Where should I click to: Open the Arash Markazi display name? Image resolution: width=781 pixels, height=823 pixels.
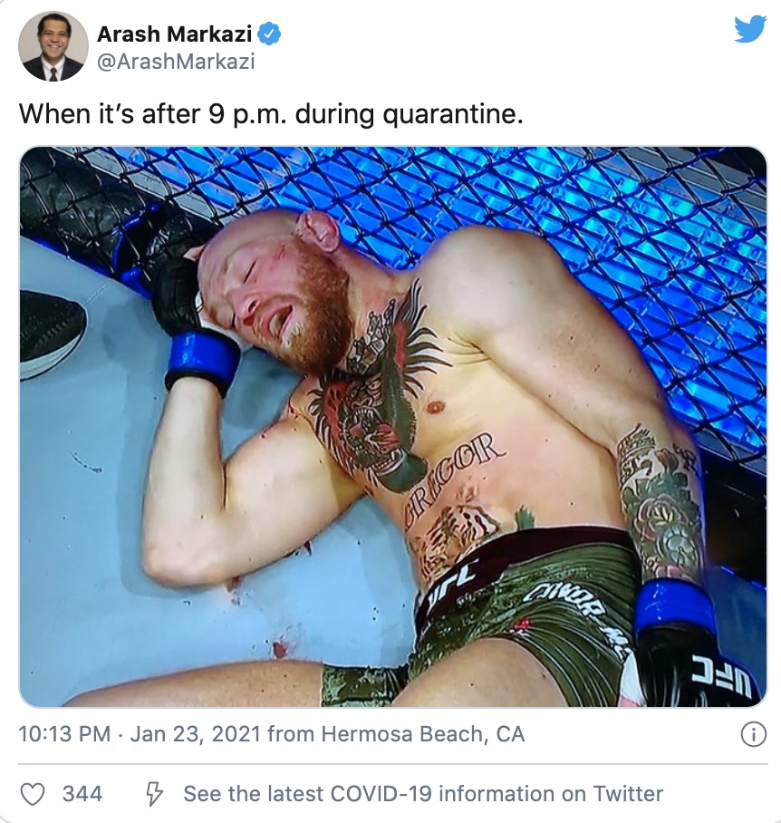(x=175, y=35)
